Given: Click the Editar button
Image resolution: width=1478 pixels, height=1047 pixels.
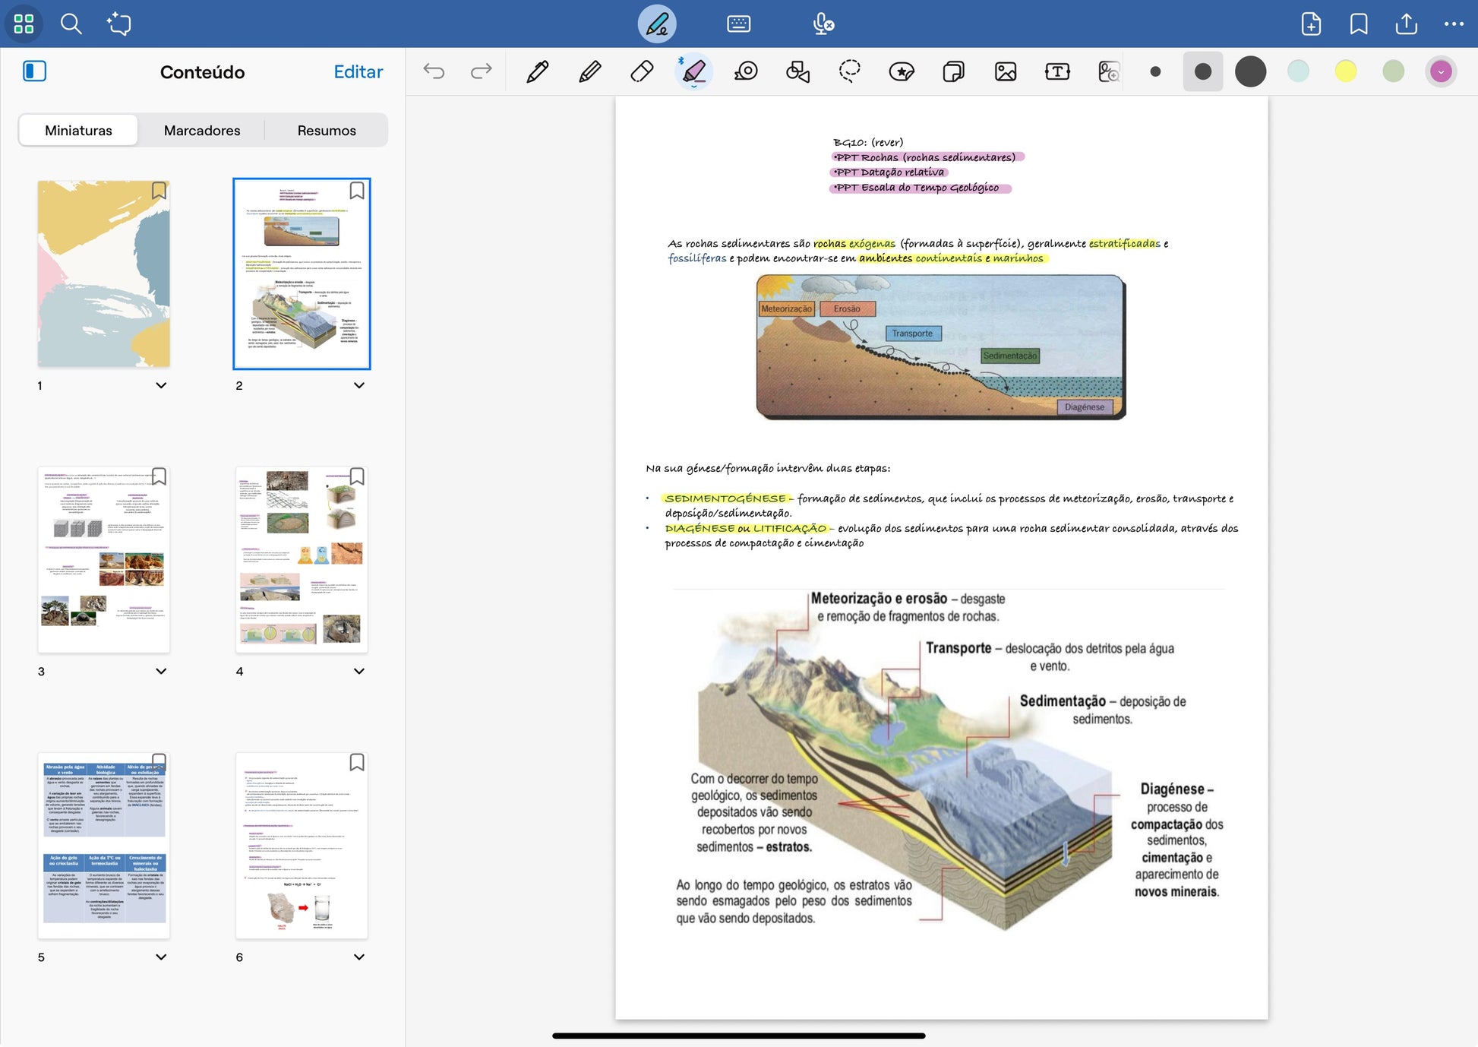Looking at the screenshot, I should (x=358, y=71).
